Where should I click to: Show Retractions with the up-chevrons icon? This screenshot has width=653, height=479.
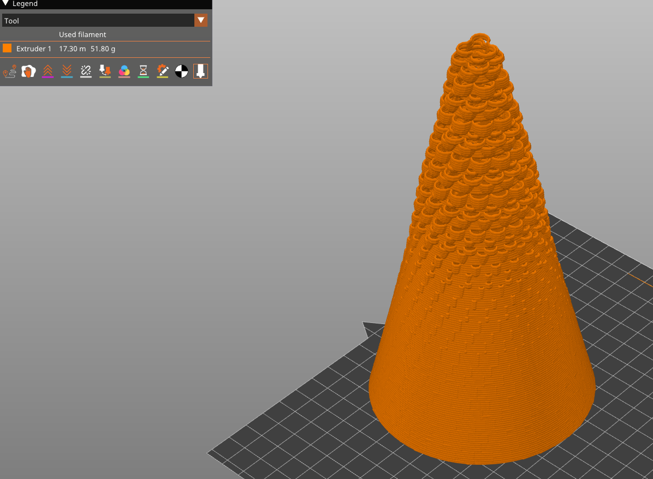[x=48, y=71]
